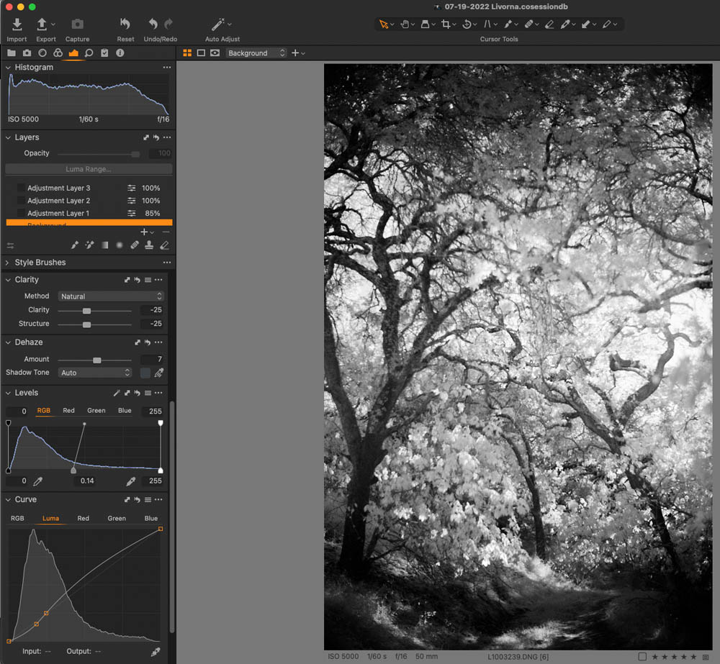Select the Pan hand cursor tool
This screenshot has width=720, height=664.
click(x=405, y=24)
